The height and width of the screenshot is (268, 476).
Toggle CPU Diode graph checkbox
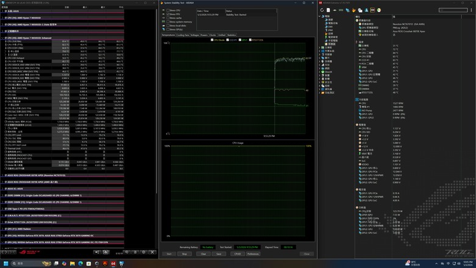point(212,40)
